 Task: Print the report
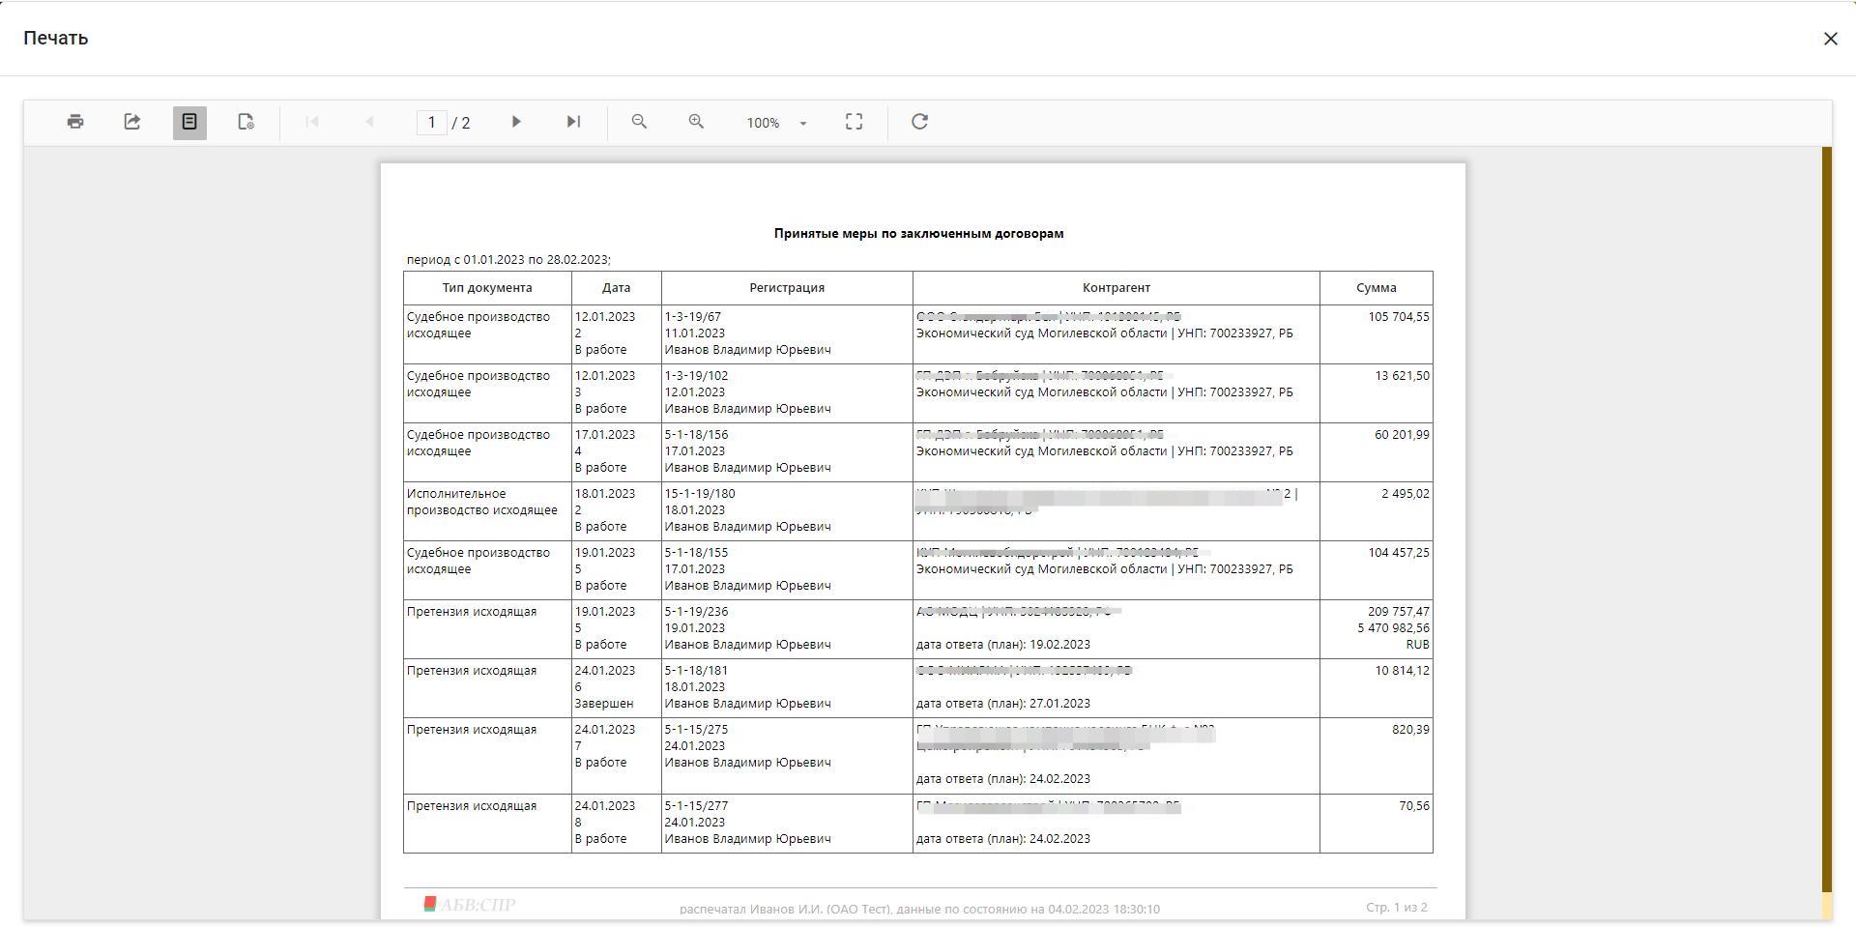point(74,122)
